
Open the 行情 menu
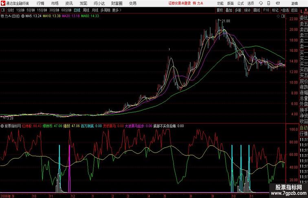point(40,3)
